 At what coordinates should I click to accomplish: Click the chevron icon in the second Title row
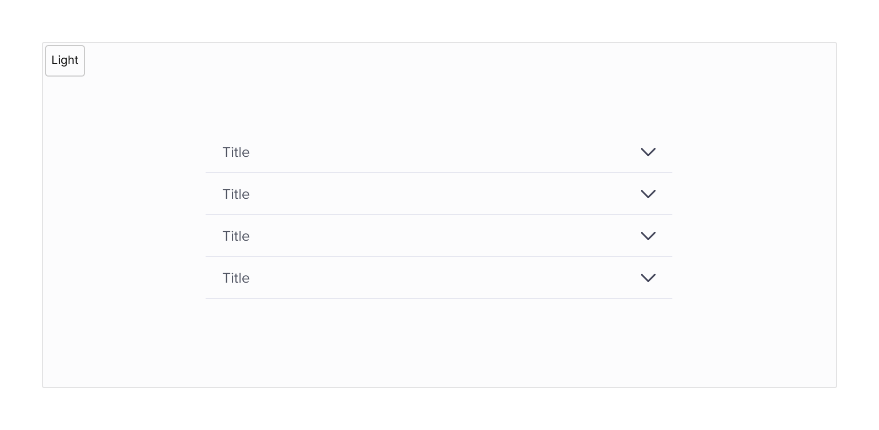(x=648, y=194)
